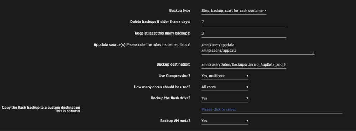
Task: Click the keep at least this many backups field
Action: point(244,33)
